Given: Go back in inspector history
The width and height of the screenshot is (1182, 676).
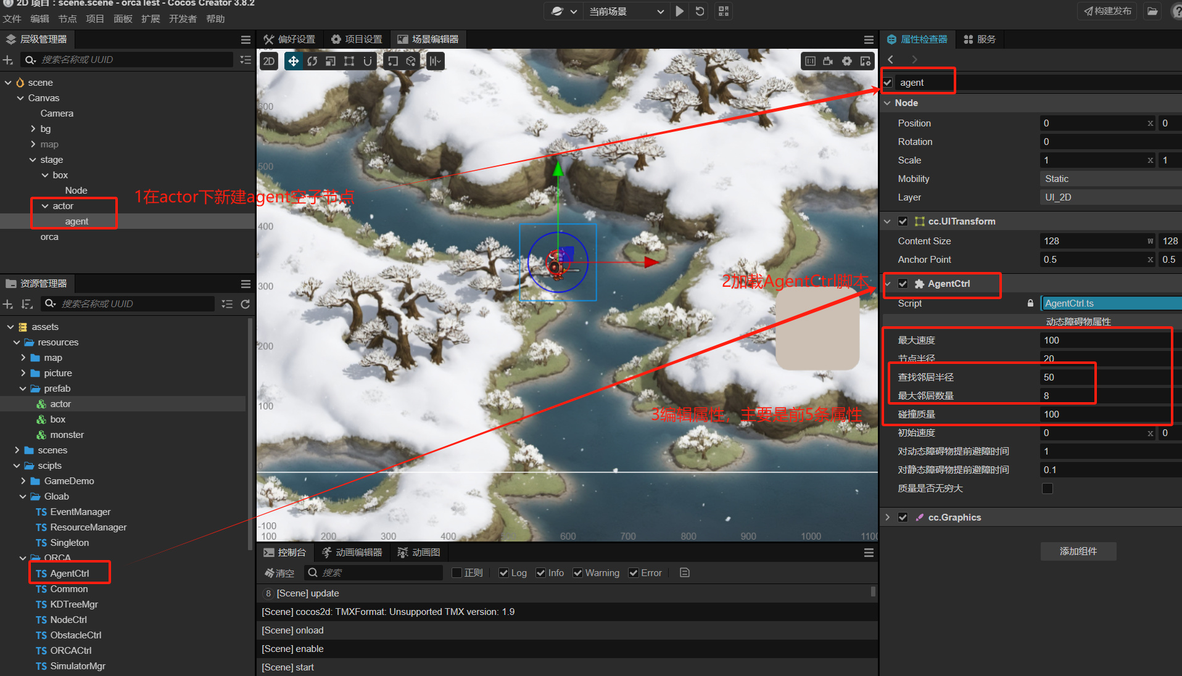Looking at the screenshot, I should tap(890, 59).
